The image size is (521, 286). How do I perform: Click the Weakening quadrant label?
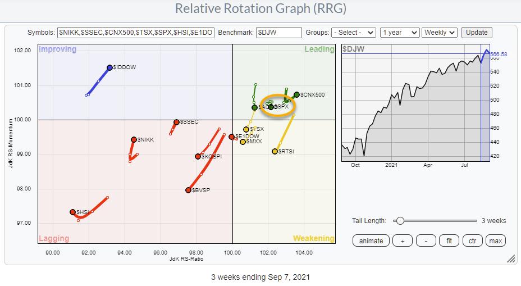(x=314, y=238)
